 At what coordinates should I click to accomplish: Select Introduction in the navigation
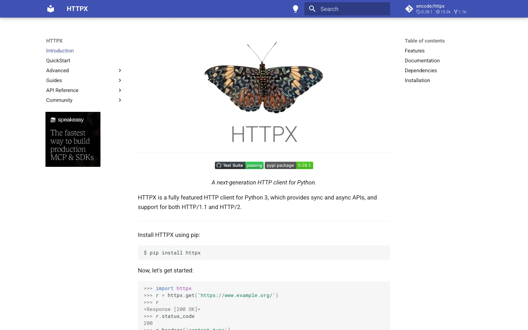[60, 51]
